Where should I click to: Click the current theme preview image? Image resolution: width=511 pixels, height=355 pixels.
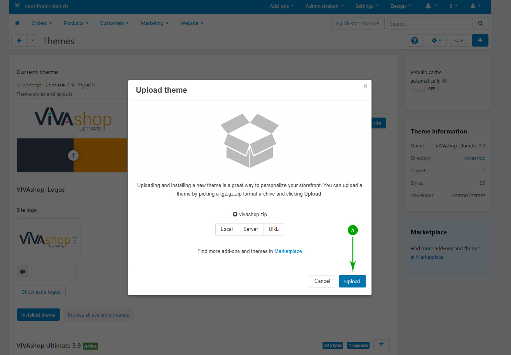click(72, 135)
